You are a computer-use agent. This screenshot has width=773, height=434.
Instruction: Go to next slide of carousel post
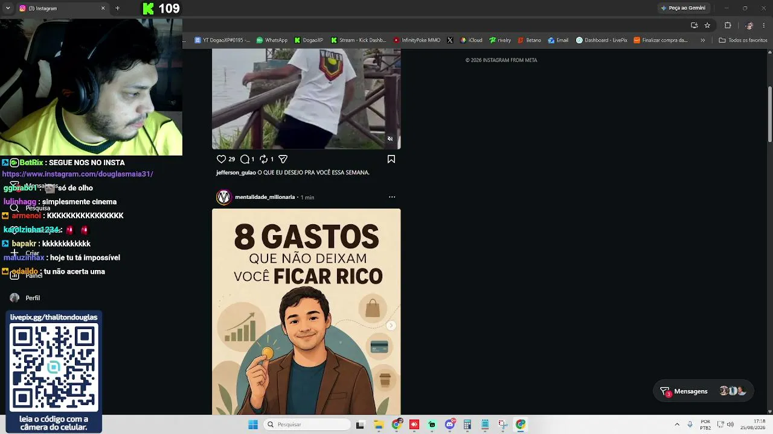pyautogui.click(x=391, y=325)
